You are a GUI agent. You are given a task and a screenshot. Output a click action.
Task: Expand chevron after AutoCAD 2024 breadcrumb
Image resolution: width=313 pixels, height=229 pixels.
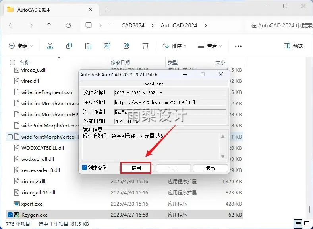pos(206,25)
